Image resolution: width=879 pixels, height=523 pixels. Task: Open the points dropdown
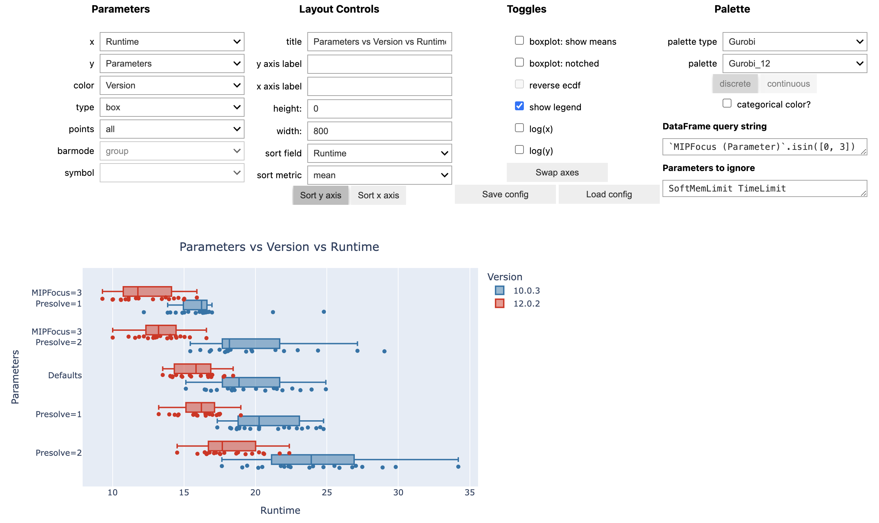[172, 129]
